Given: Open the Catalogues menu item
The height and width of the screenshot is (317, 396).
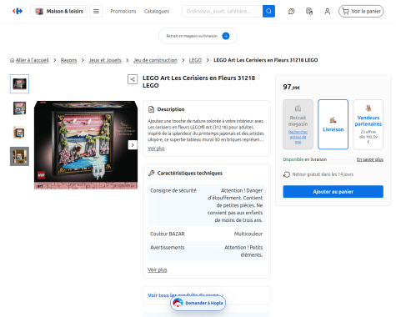Looking at the screenshot, I should tap(157, 11).
